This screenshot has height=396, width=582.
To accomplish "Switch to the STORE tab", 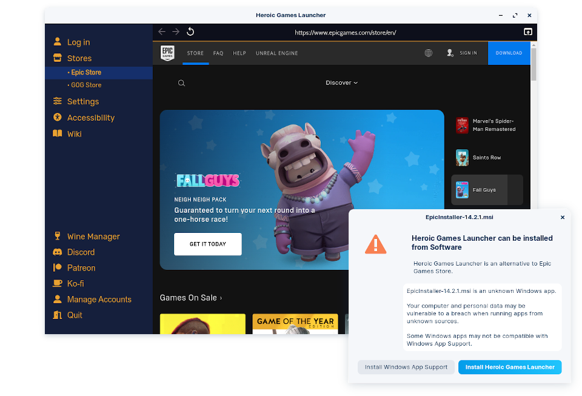I will pos(195,53).
